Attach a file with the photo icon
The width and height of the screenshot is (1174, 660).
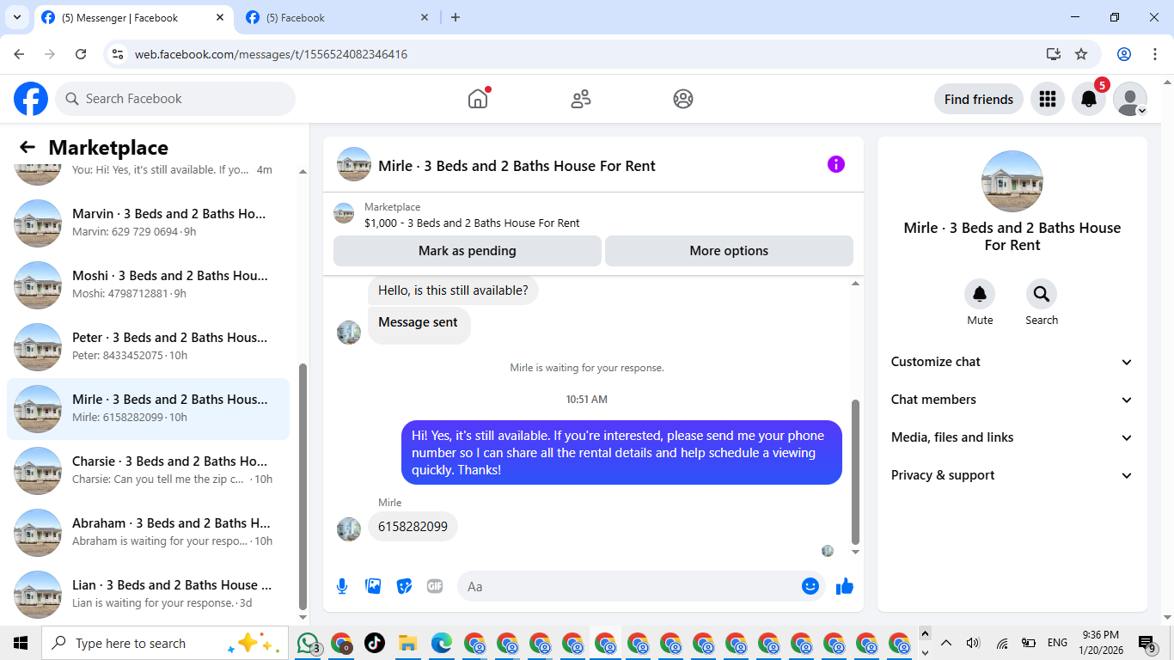click(x=373, y=586)
